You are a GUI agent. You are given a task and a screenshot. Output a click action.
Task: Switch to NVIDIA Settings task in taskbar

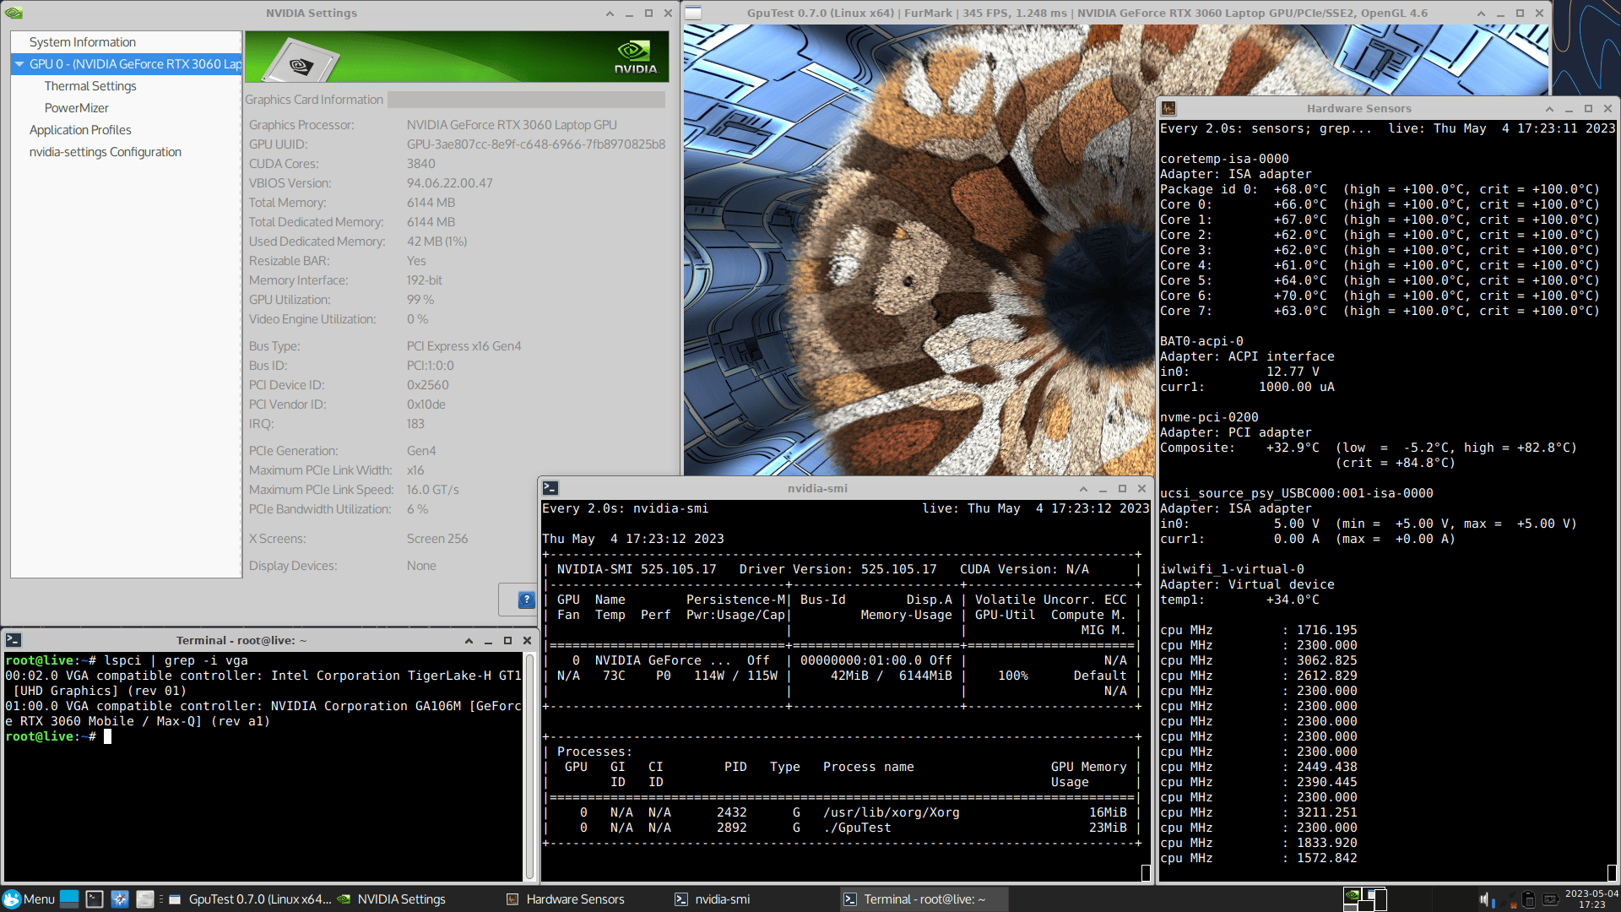click(393, 899)
